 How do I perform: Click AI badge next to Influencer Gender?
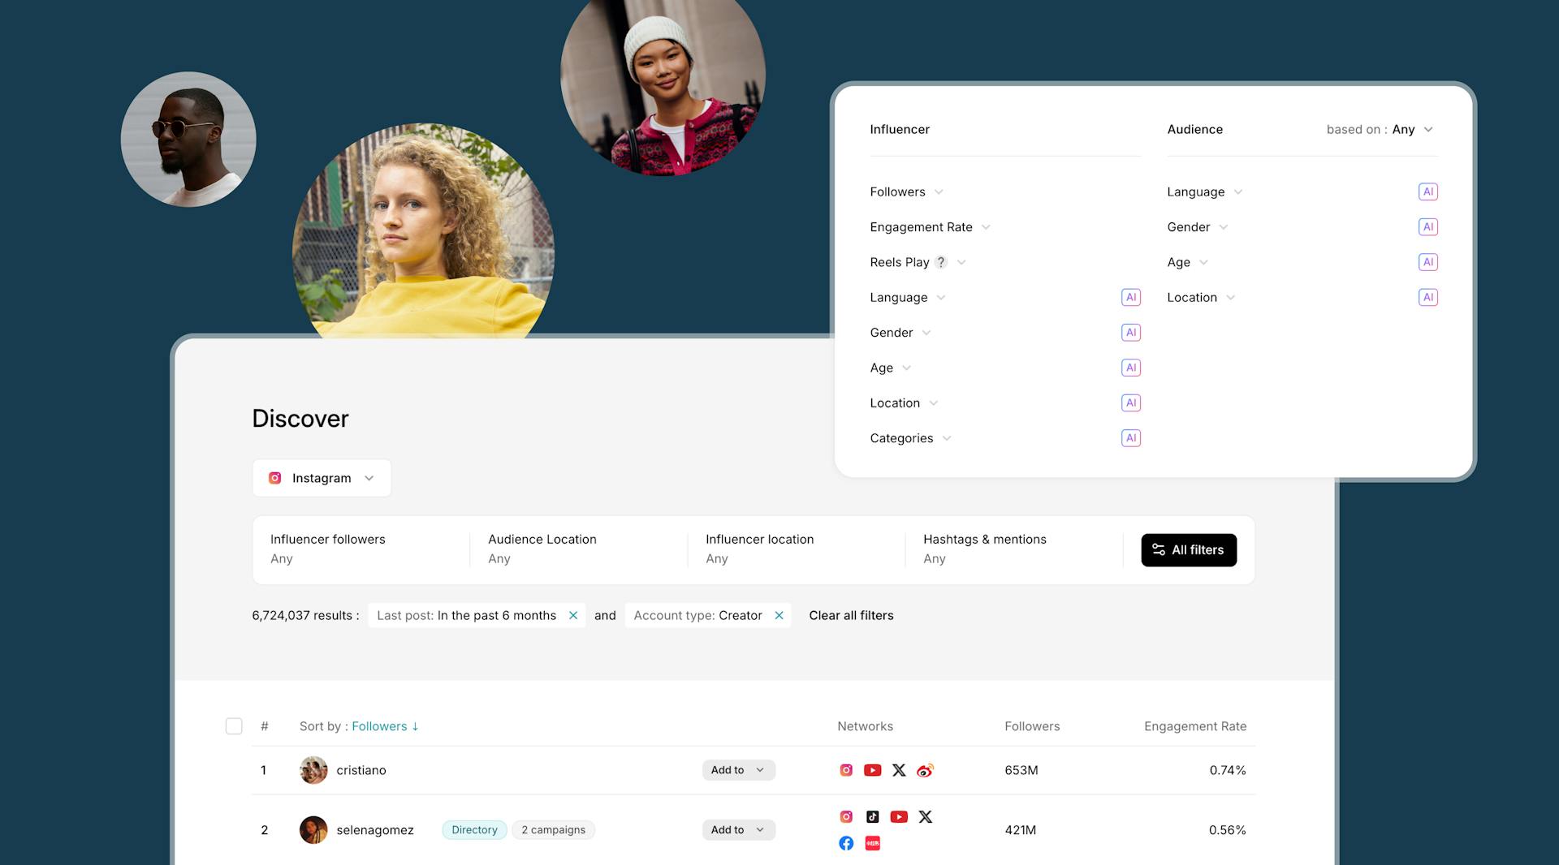1131,333
